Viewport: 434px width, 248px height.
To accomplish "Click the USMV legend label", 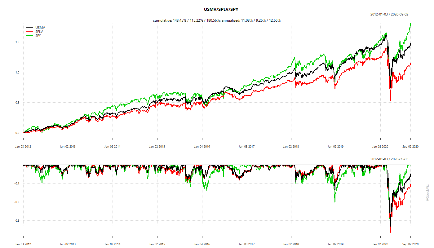I will 40,28.
